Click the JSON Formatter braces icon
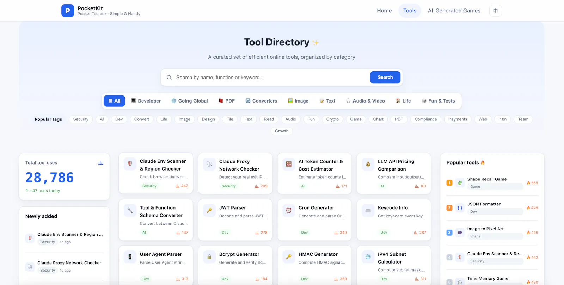Image resolution: width=564 pixels, height=285 pixels. pyautogui.click(x=460, y=208)
